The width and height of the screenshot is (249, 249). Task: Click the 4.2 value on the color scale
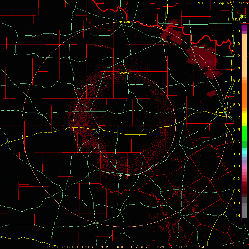[x=237, y=117]
